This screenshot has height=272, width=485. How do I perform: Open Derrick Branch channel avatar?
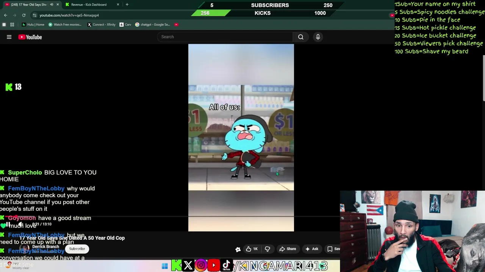24,249
